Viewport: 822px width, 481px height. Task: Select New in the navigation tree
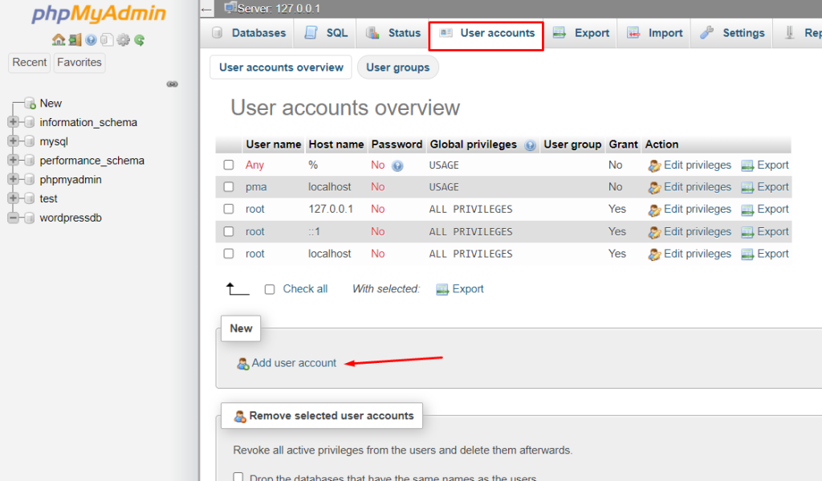click(51, 104)
